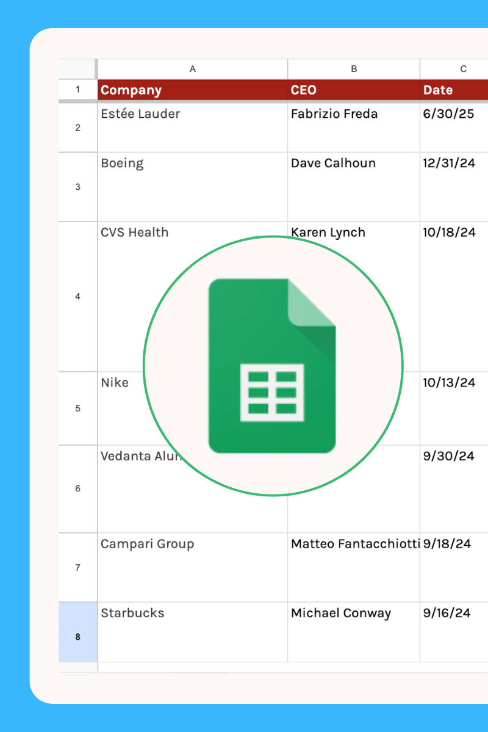Select the "Campari Group" cell
488x732 pixels.
coord(192,567)
